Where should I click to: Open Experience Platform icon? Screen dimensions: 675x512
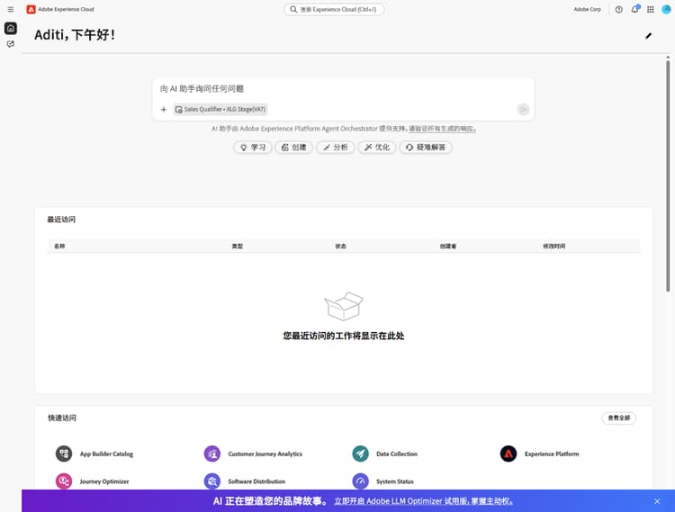coord(508,454)
